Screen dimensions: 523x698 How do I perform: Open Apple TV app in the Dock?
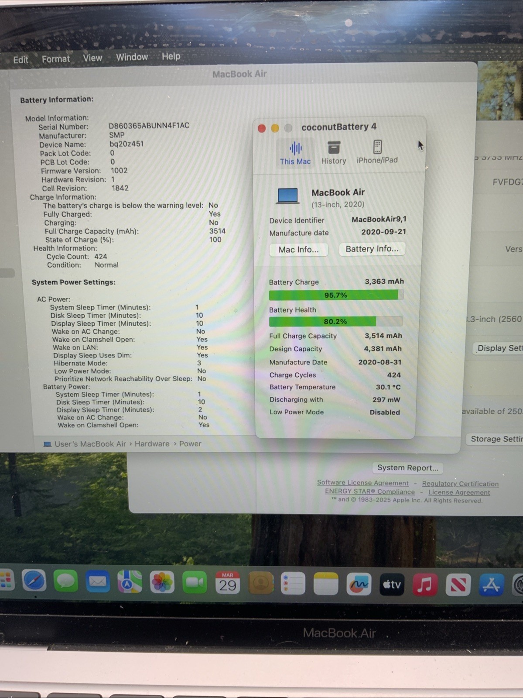click(392, 585)
